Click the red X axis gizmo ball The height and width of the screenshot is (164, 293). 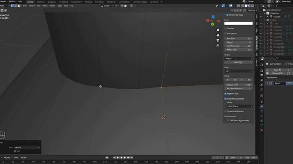point(207,20)
